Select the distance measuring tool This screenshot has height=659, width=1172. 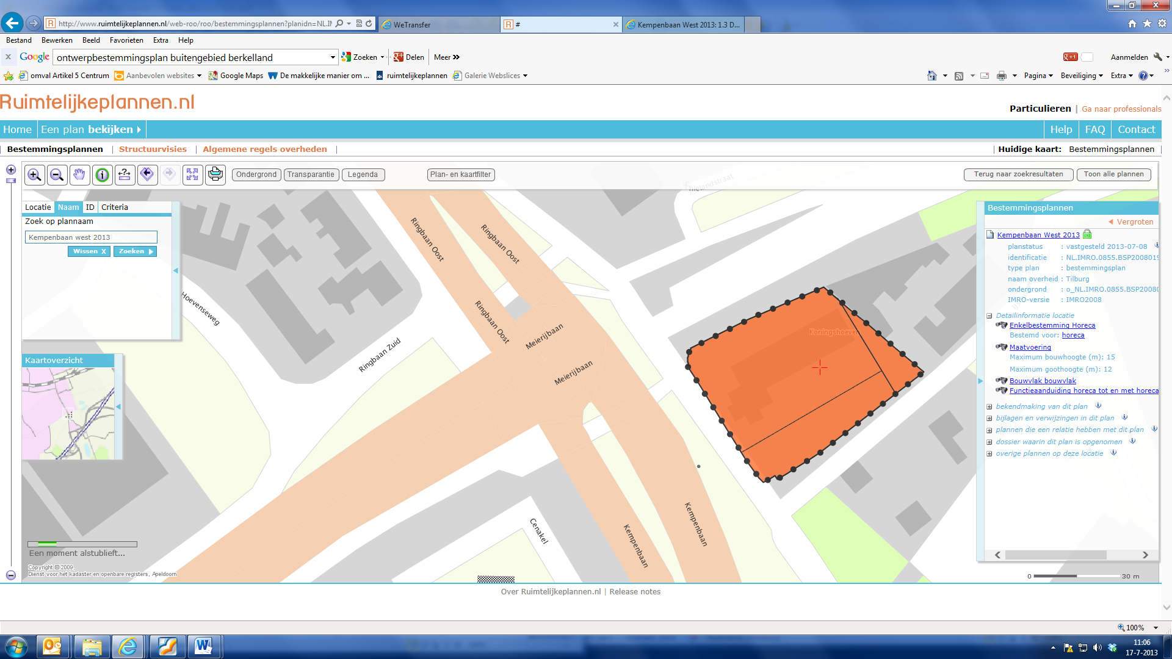[x=125, y=175]
